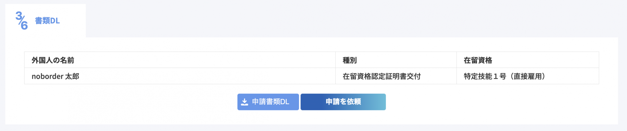This screenshot has height=131, width=627.
Task: Click the download arrow icon
Action: (x=244, y=102)
